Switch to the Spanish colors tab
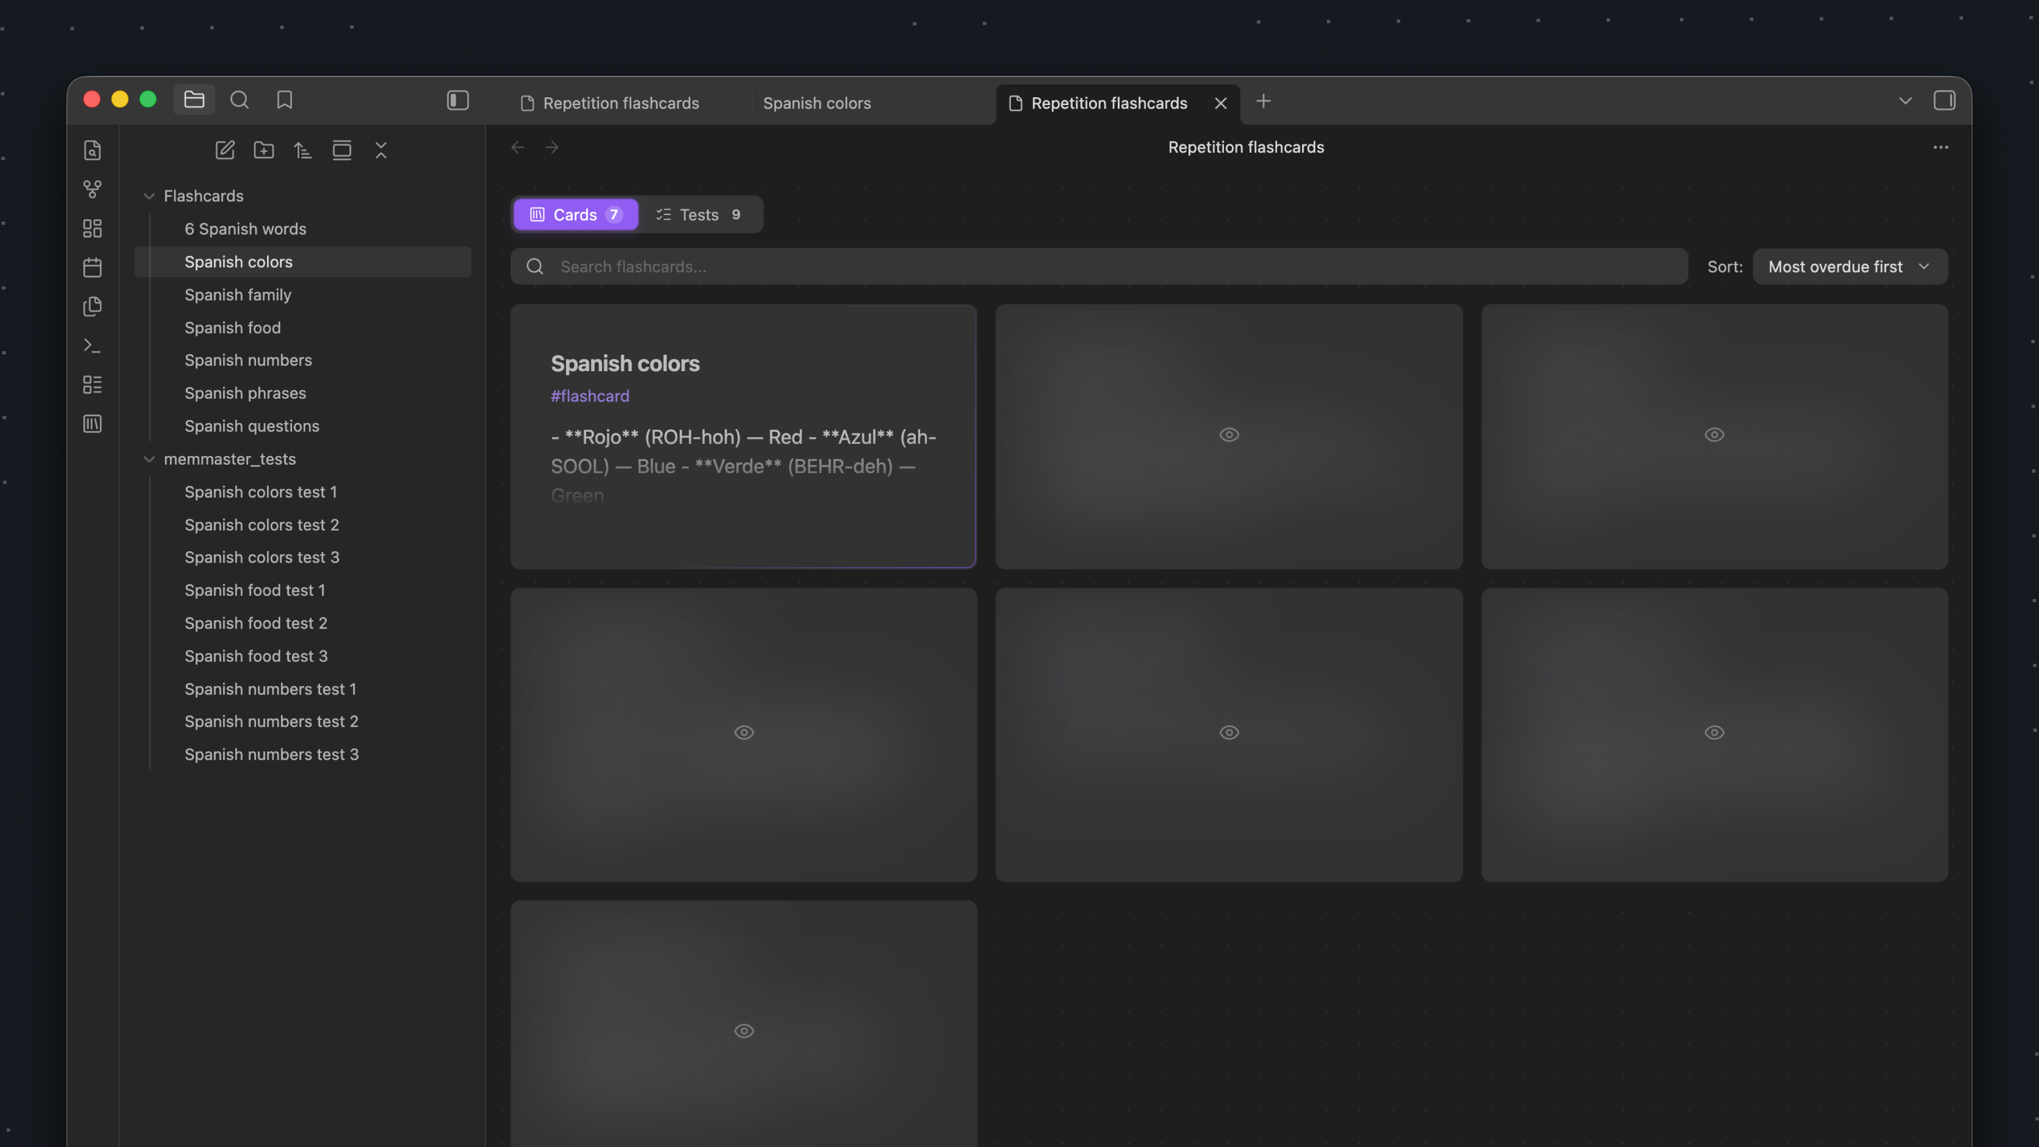The image size is (2039, 1147). click(816, 103)
